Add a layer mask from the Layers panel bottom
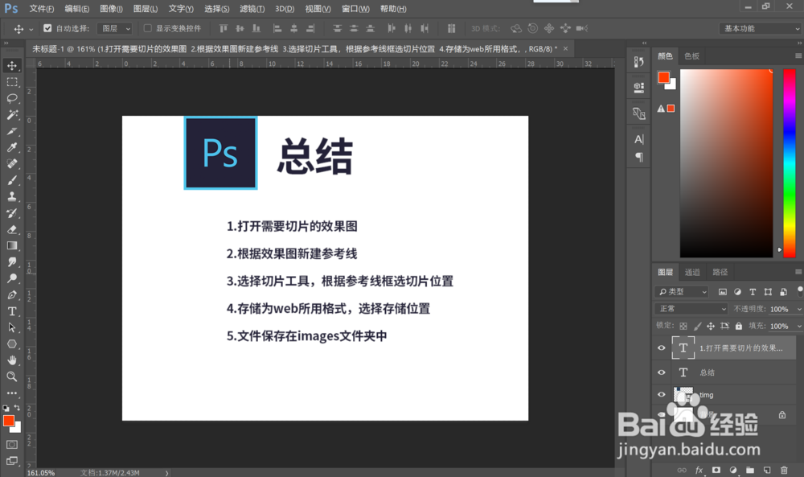 pyautogui.click(x=716, y=469)
